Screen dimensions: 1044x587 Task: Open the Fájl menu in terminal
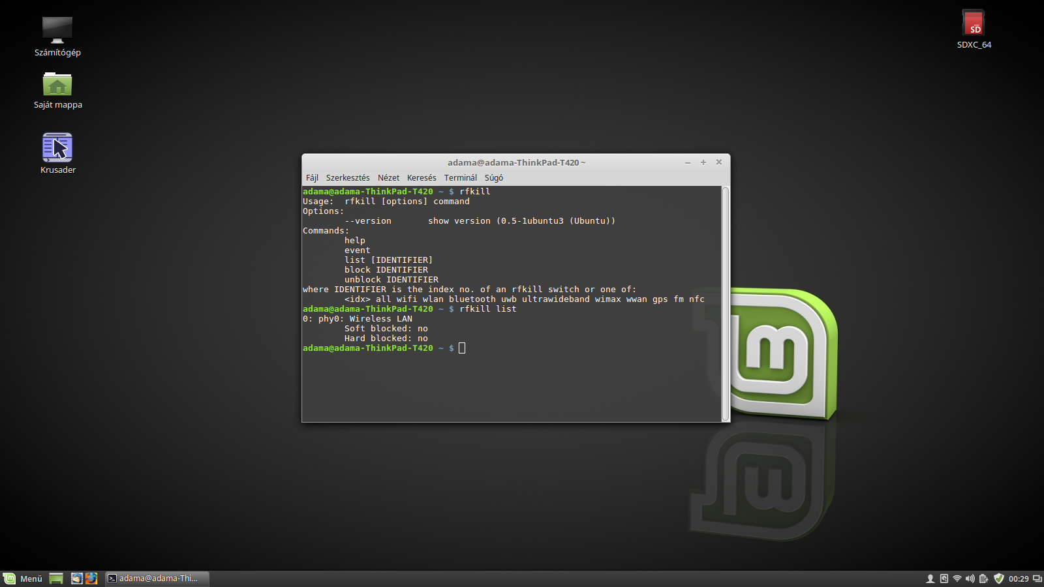pos(312,177)
